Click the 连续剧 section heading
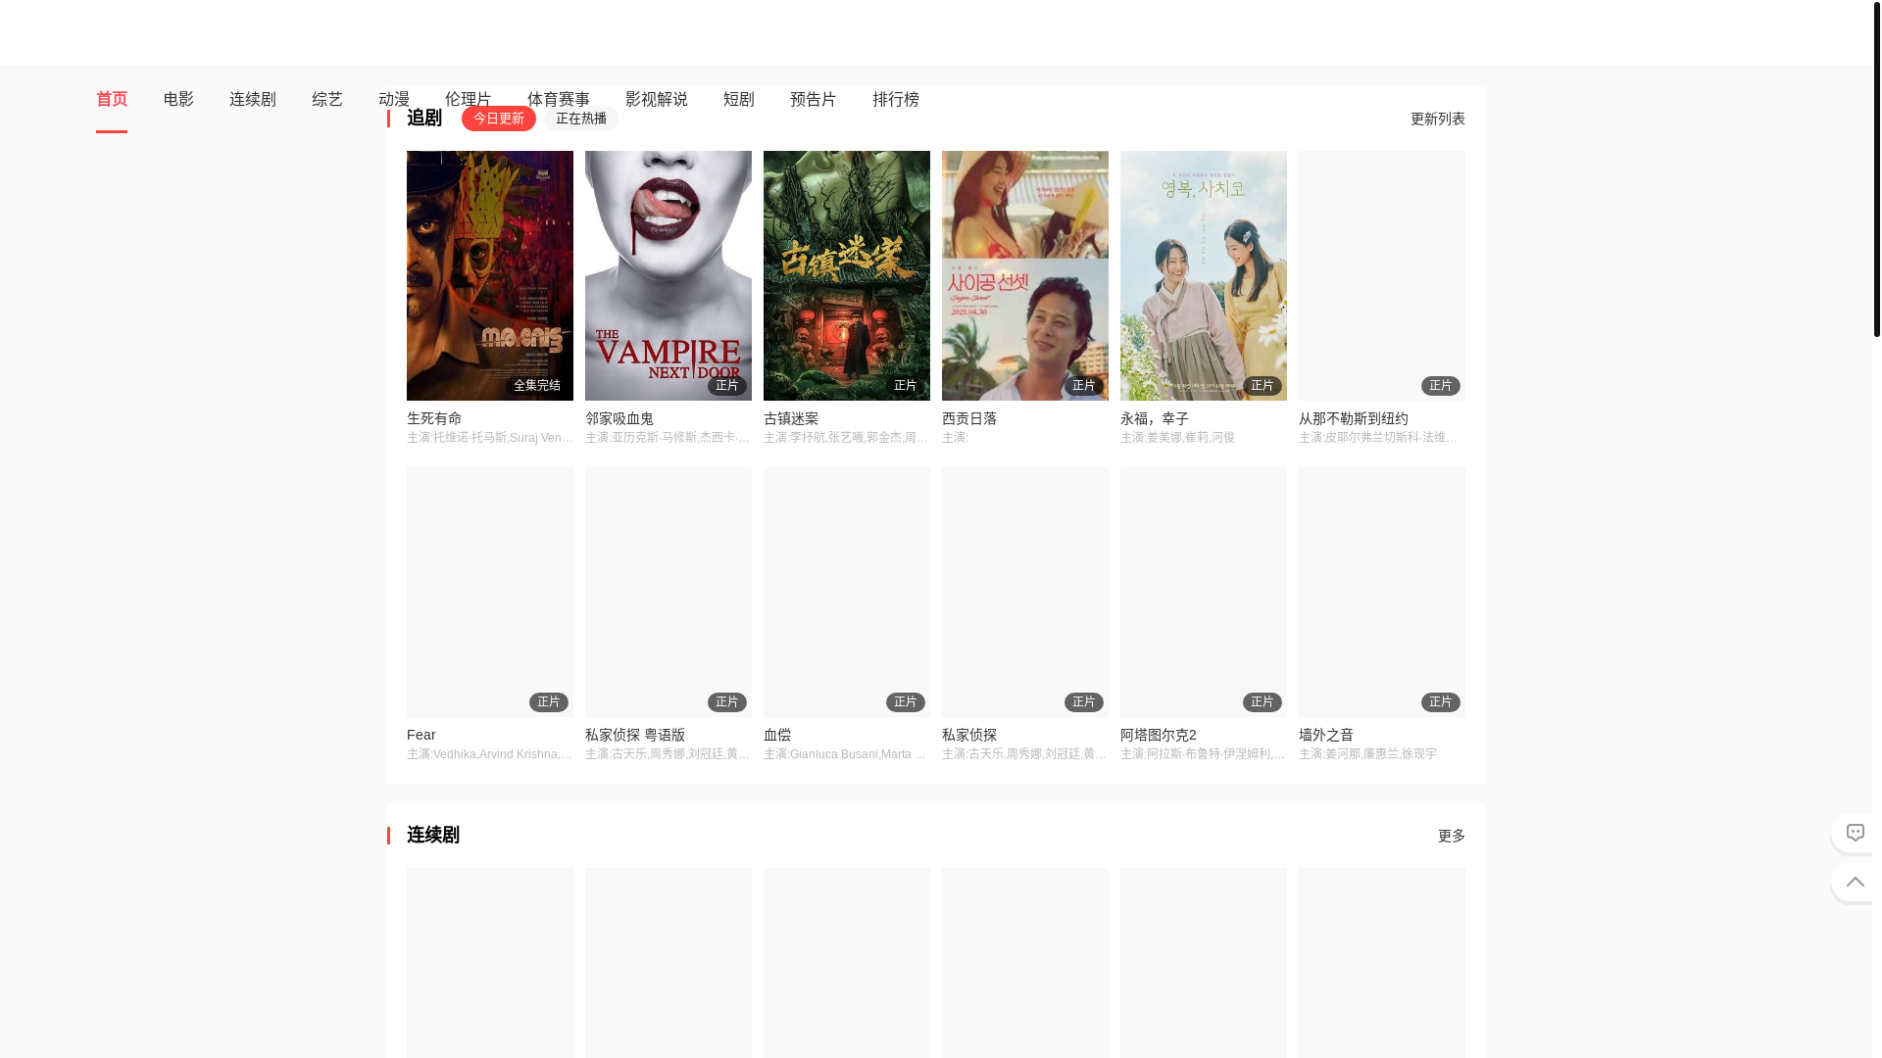This screenshot has width=1882, height=1058. pos(433,836)
